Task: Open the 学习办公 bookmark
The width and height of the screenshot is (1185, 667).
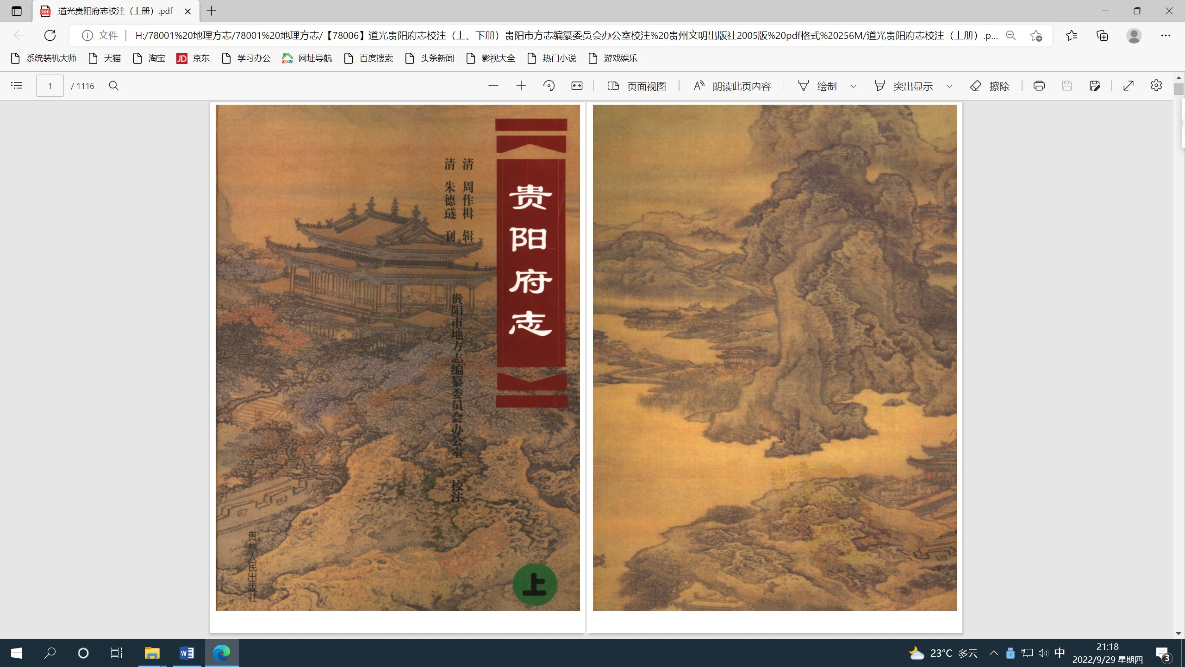Action: click(247, 58)
